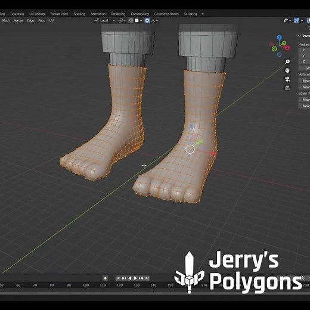
Task: Toggle snapping with the magnet icon
Action: pyautogui.click(x=131, y=20)
